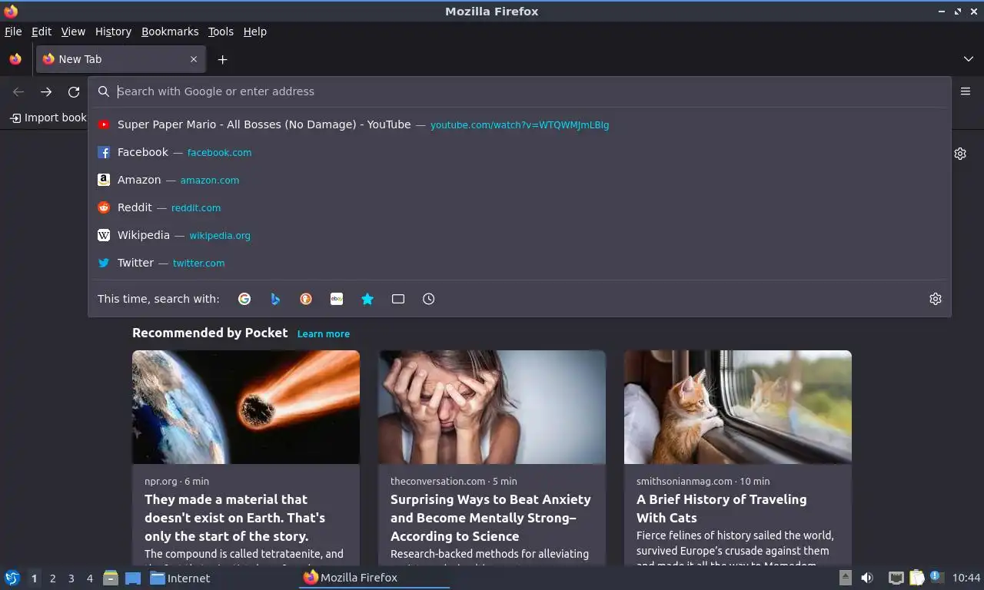Open the Tools menu
The width and height of the screenshot is (984, 590).
[x=221, y=31]
